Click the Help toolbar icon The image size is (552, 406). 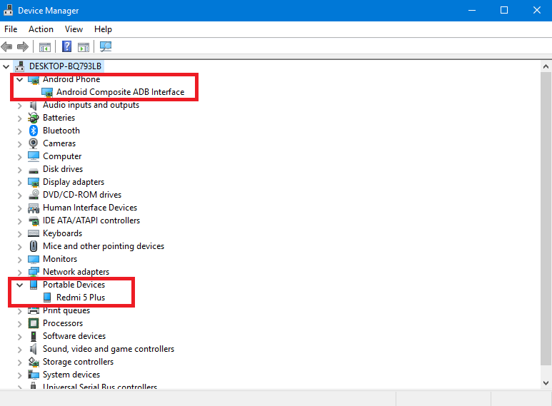click(x=66, y=47)
